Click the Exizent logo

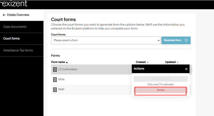(14, 3)
